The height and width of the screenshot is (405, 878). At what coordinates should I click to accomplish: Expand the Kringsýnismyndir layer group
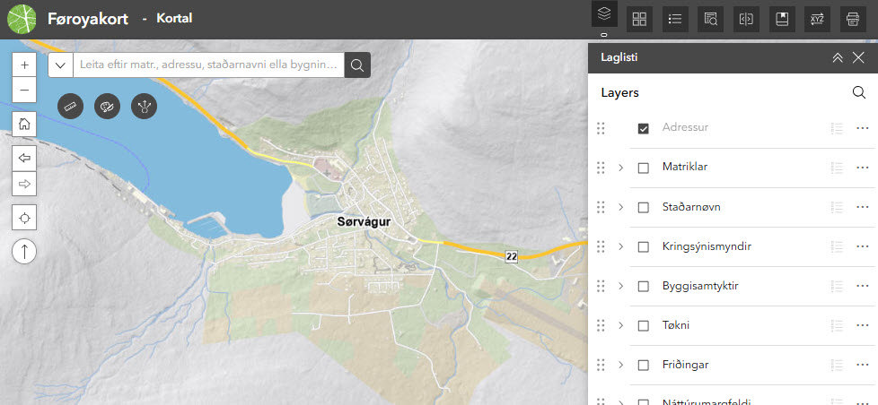(x=620, y=246)
